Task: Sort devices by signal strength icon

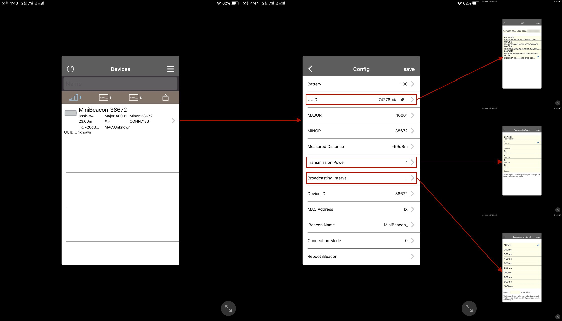Action: (75, 98)
